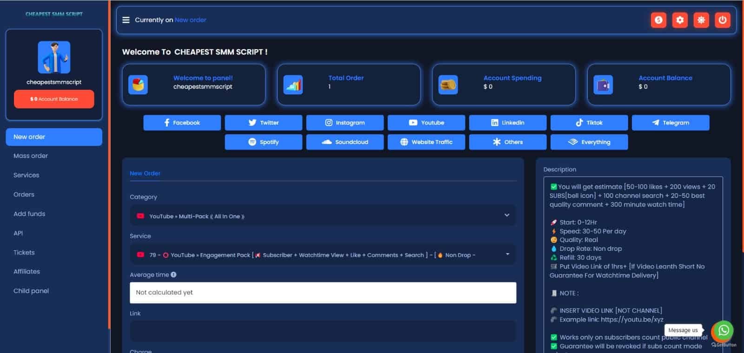The width and height of the screenshot is (744, 353).
Task: Click into the Link input field
Action: pos(323,331)
